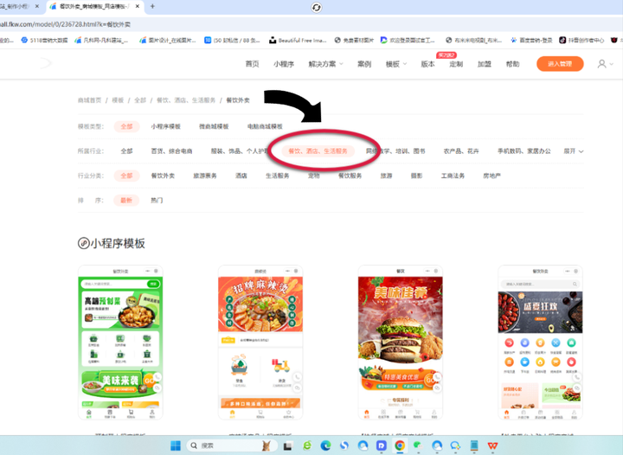623x455 pixels.
Task: Choose the 餐饮、酒店、生活服务 industry filter
Action: 318,151
